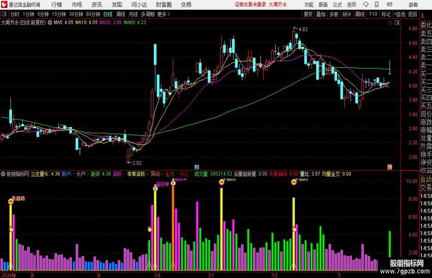The image size is (432, 278).
Task: Open the 资讯 menu
Action: (x=97, y=5)
